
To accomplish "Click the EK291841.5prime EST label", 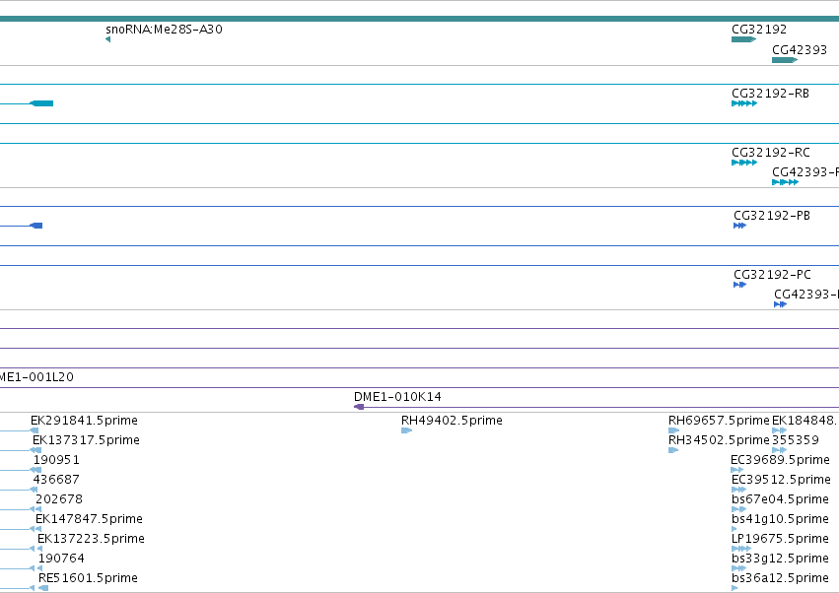I will (84, 421).
